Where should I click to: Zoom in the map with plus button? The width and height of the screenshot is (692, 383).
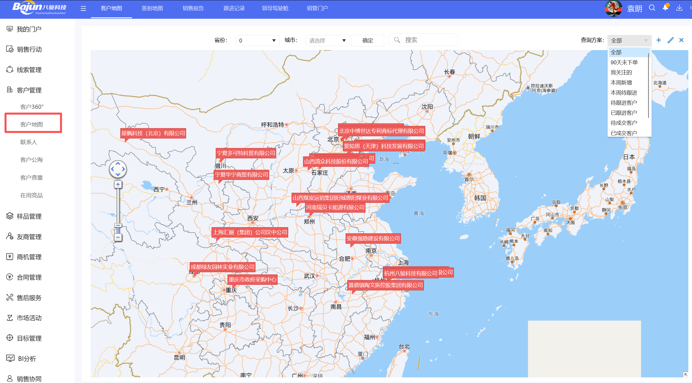[118, 184]
